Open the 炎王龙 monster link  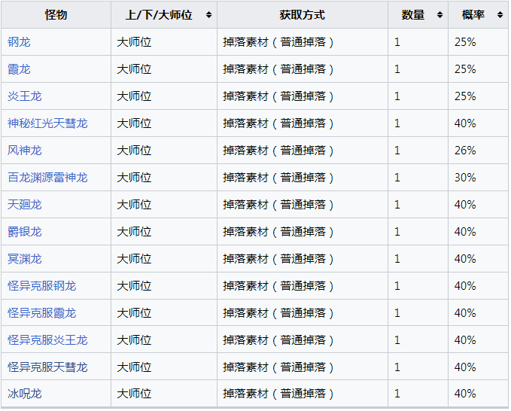coord(25,96)
